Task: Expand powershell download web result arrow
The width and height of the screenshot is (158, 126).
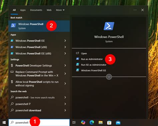Action: (x=65, y=110)
